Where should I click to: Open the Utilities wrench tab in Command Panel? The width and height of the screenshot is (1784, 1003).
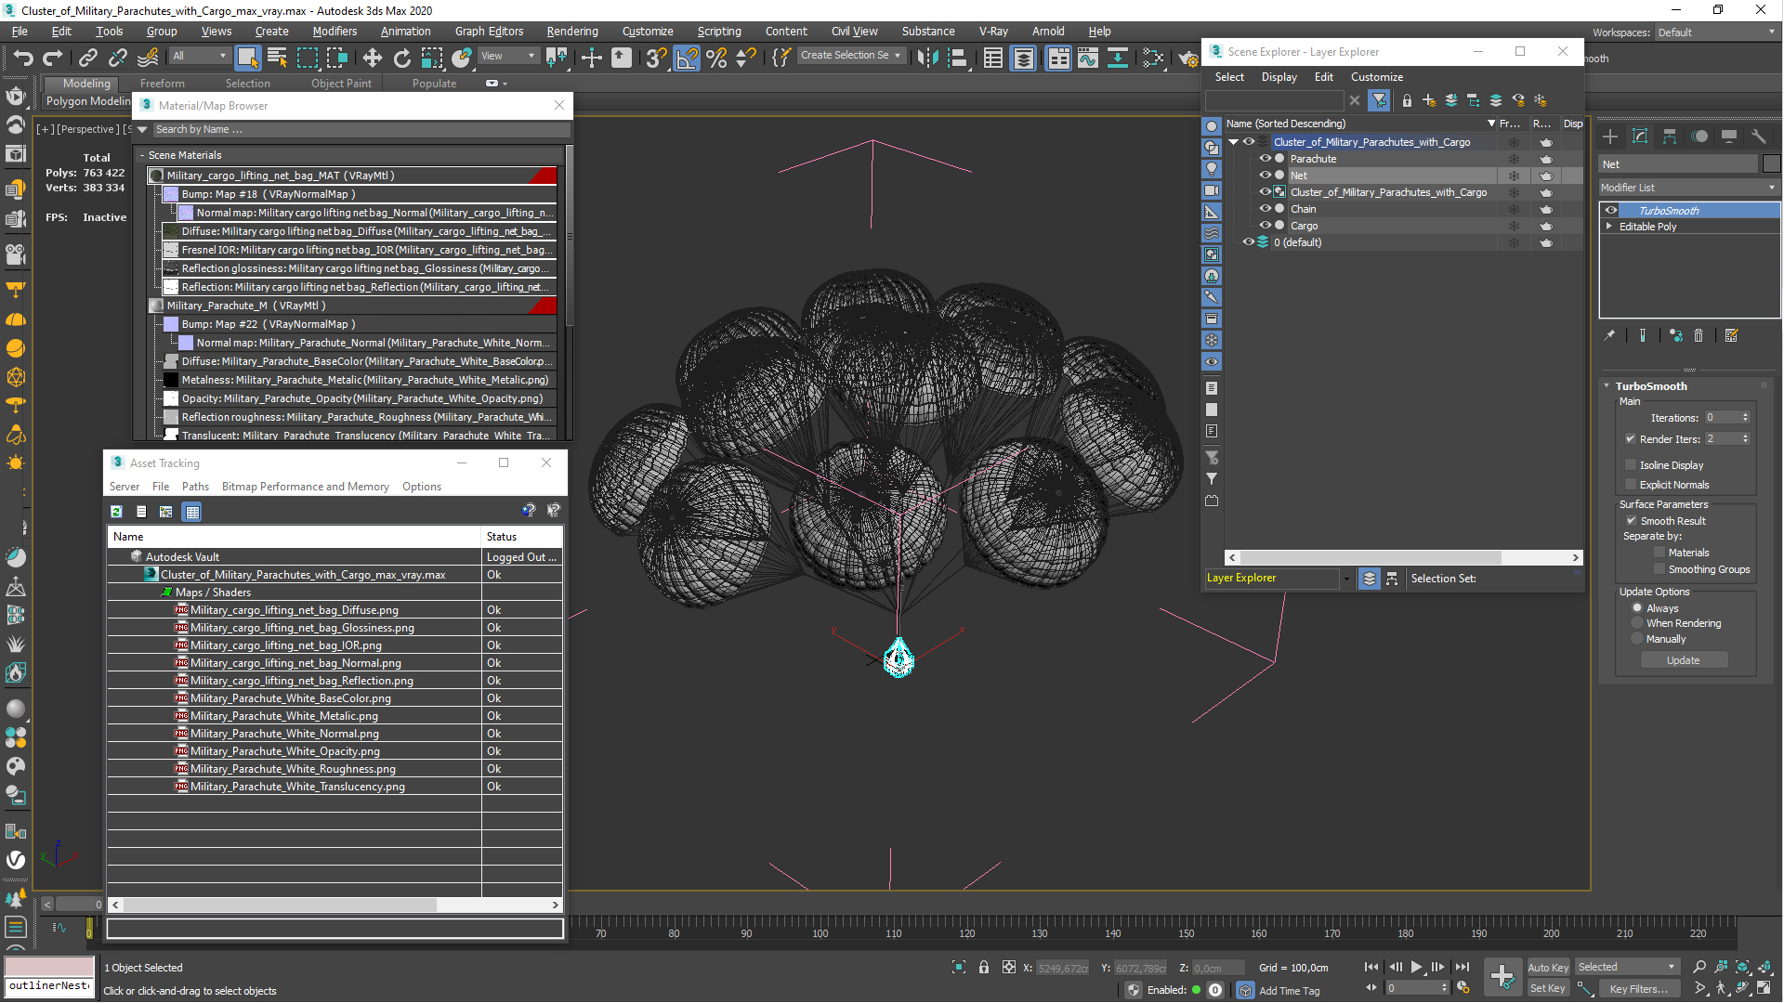(1759, 137)
